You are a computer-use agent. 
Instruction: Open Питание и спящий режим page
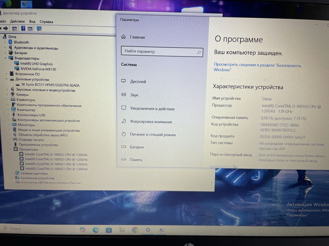pyautogui.click(x=153, y=135)
